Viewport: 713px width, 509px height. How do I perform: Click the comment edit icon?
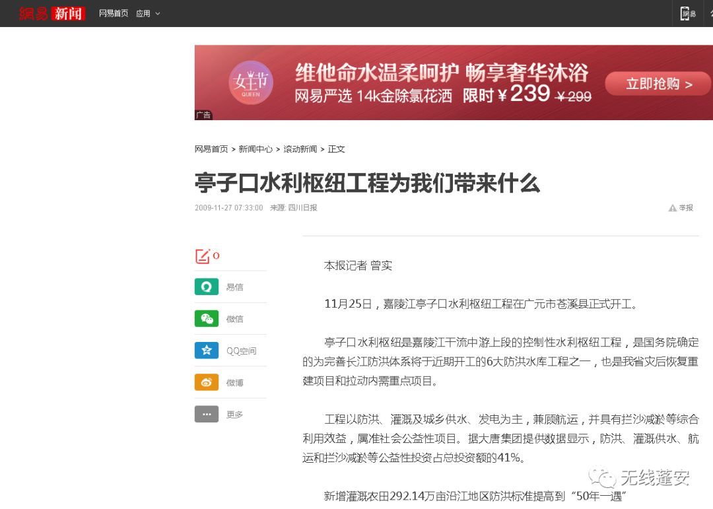click(203, 256)
